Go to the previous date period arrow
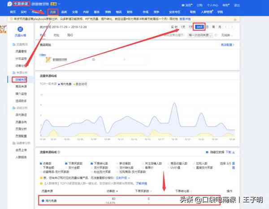Viewport: 269px width, 209px height. pos(226,27)
